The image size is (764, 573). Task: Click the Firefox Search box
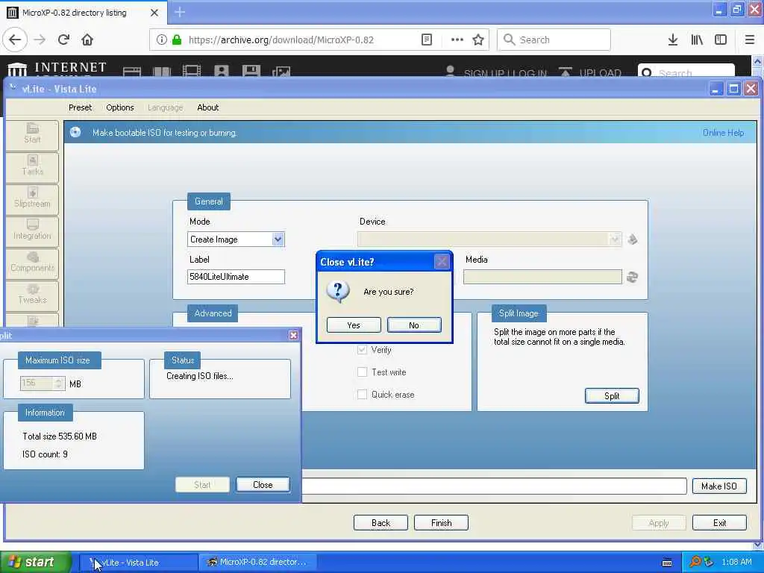click(x=554, y=40)
